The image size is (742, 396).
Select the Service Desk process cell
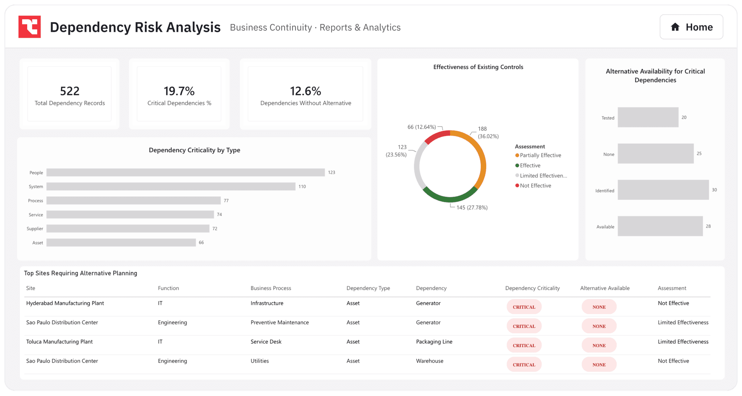[x=266, y=342]
